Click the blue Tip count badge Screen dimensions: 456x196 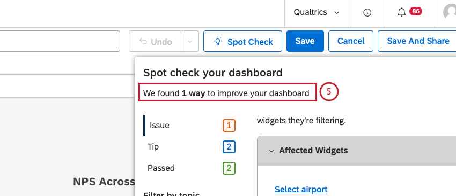[229, 147]
